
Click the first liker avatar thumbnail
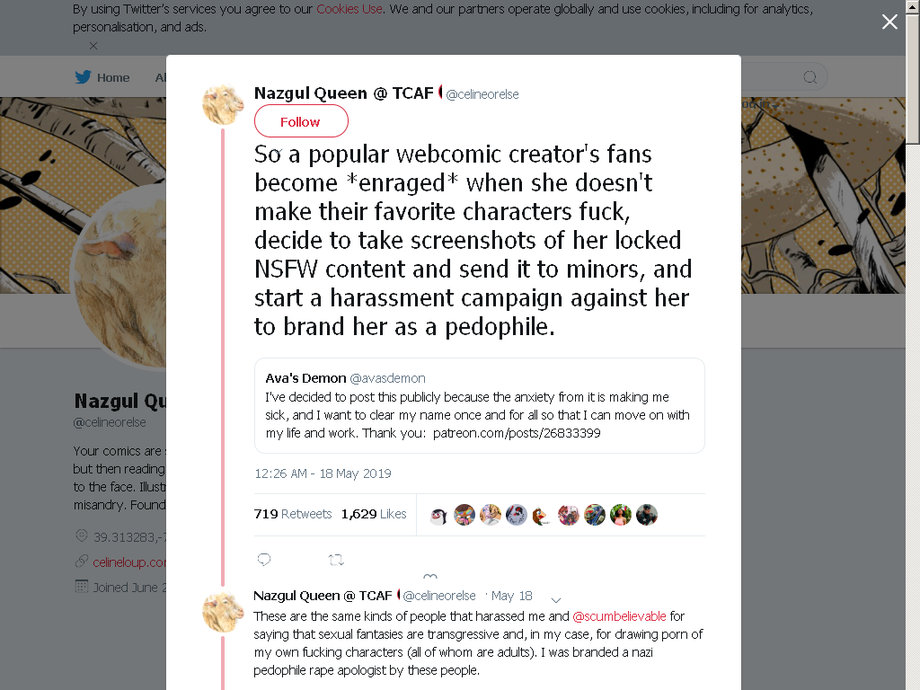tap(438, 515)
